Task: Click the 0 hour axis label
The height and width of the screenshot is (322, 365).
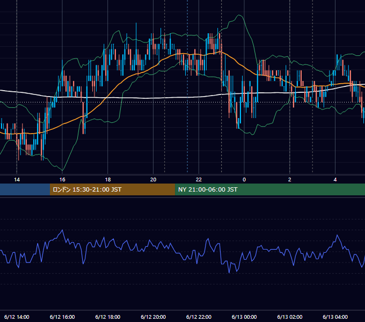Action: click(x=244, y=180)
